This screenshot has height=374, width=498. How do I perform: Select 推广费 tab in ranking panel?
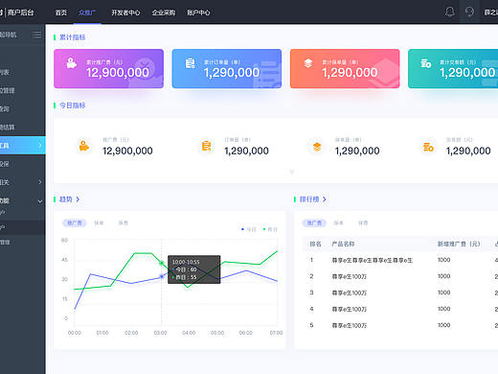pyautogui.click(x=314, y=222)
